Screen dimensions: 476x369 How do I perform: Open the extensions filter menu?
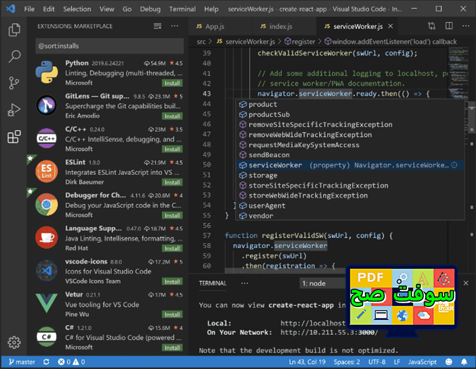(157, 26)
